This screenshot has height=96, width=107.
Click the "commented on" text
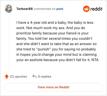coord(45,9)
